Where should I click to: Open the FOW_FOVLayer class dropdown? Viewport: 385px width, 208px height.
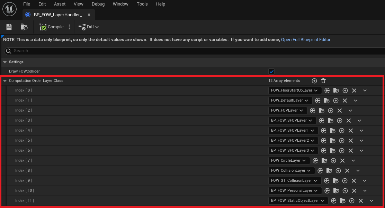pos(287,111)
